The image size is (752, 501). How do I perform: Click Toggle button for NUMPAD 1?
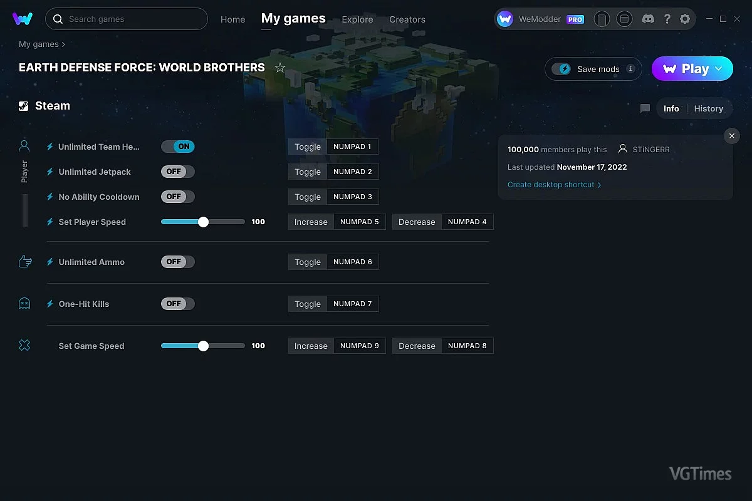[x=308, y=147]
